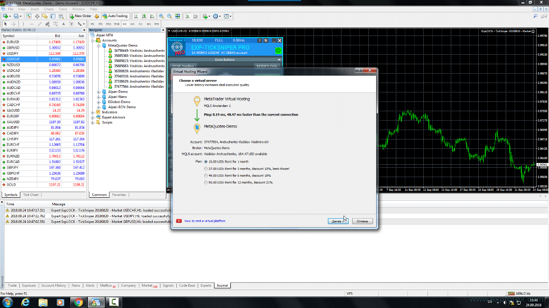Switch chart to Bar Chart icon
549x308 pixels.
136,16
